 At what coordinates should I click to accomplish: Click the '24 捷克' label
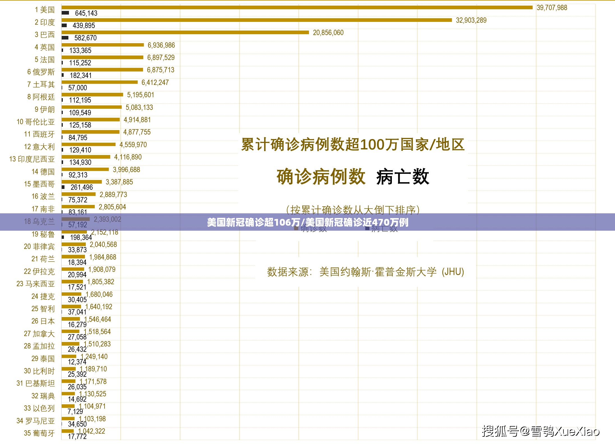(x=43, y=296)
